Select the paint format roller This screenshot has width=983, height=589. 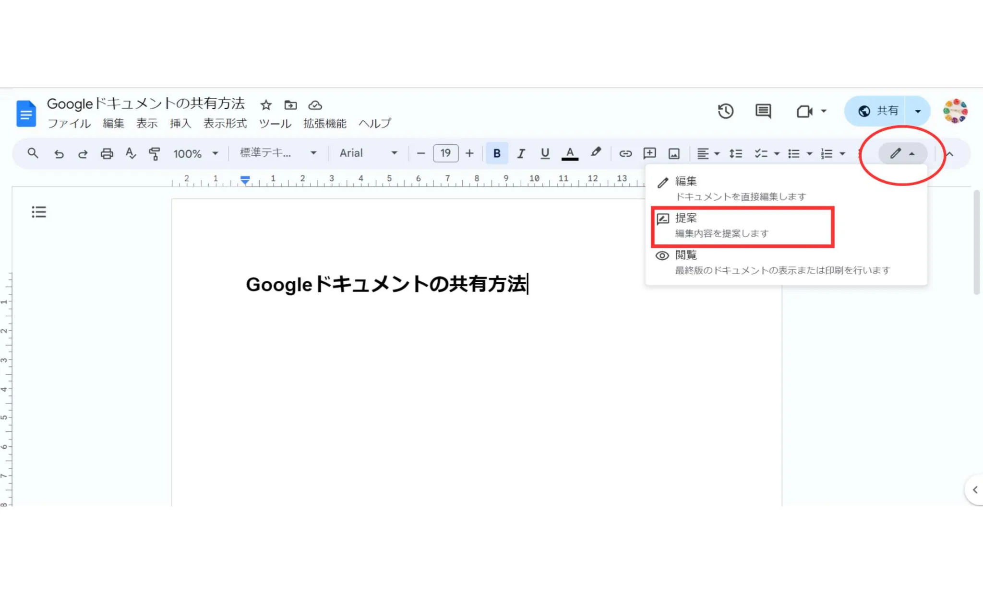[x=154, y=153]
